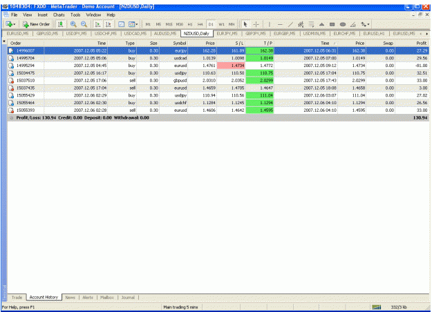The width and height of the screenshot is (432, 312).
Task: Select the horizontal line tool
Action: pyautogui.click(x=280, y=24)
